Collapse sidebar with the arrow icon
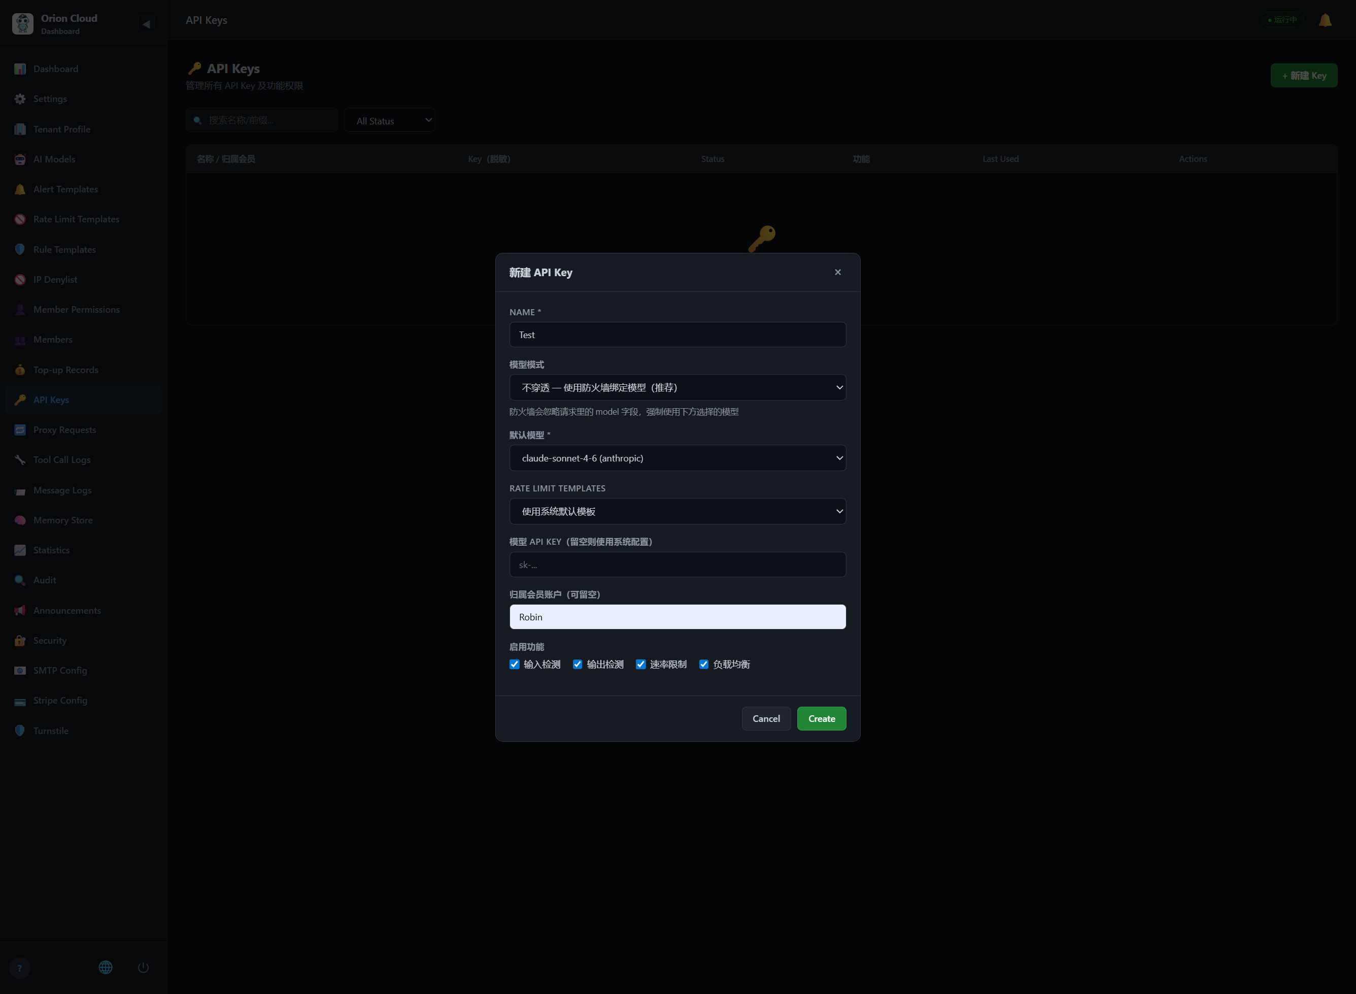Viewport: 1356px width, 994px height. pos(146,24)
